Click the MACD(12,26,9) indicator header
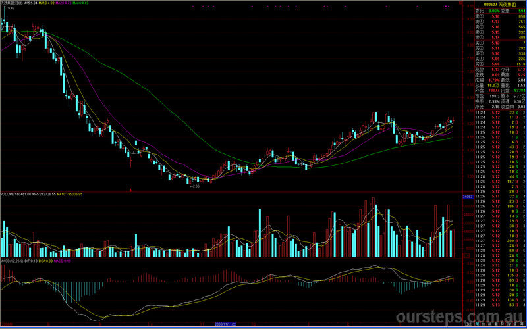Screen dimensions: 527x329 (12, 261)
